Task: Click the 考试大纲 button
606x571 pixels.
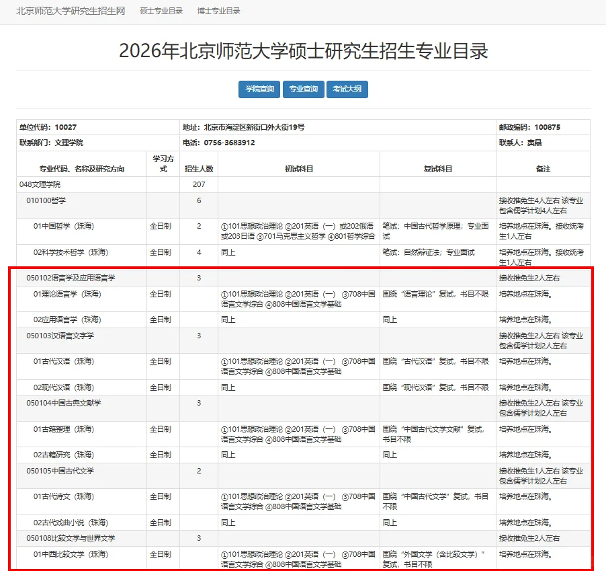Action: 347,89
